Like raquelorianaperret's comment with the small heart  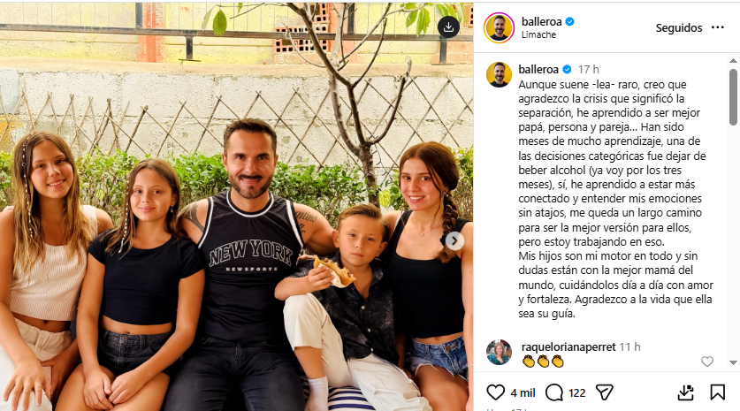[707, 362]
